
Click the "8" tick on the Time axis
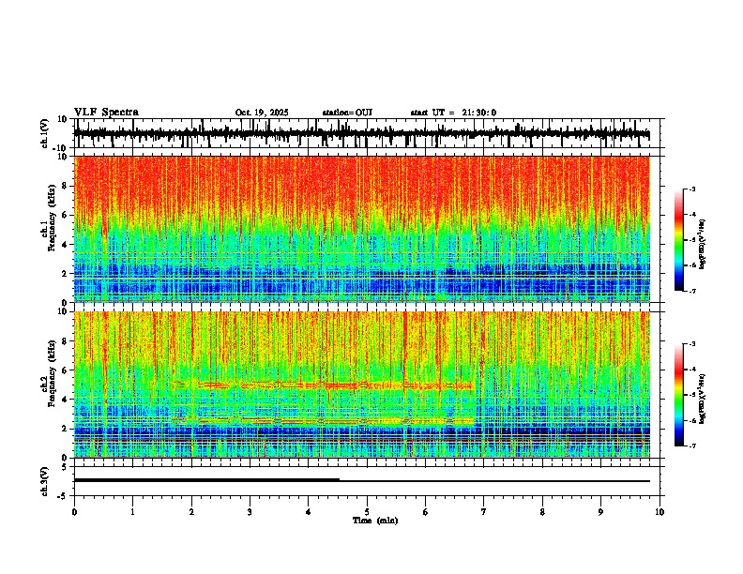[542, 512]
